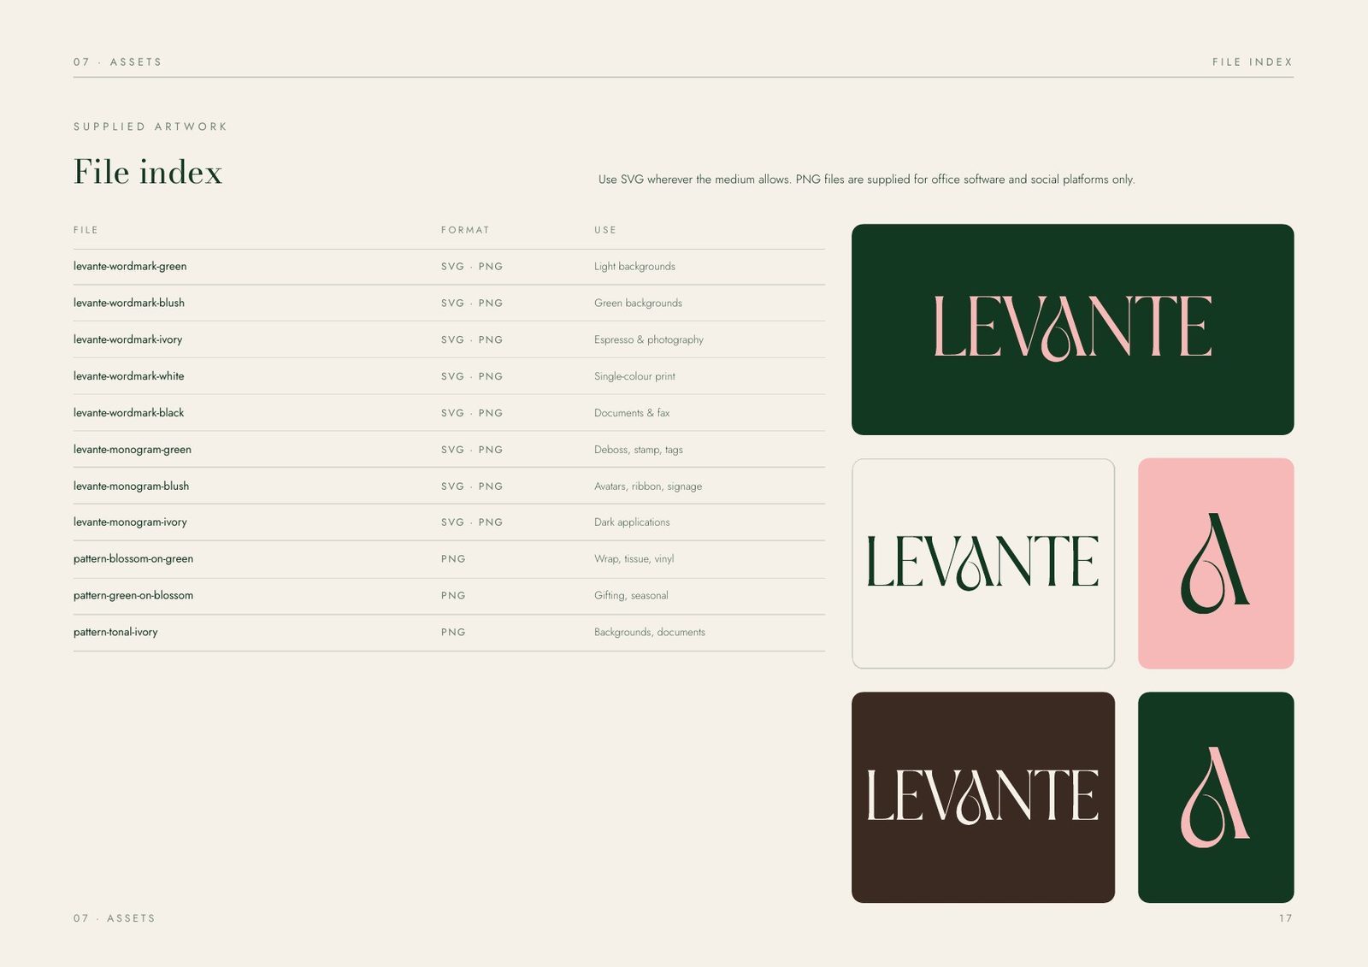This screenshot has height=967, width=1368.
Task: Click the blush monogram on dark green card
Action: 1215,797
